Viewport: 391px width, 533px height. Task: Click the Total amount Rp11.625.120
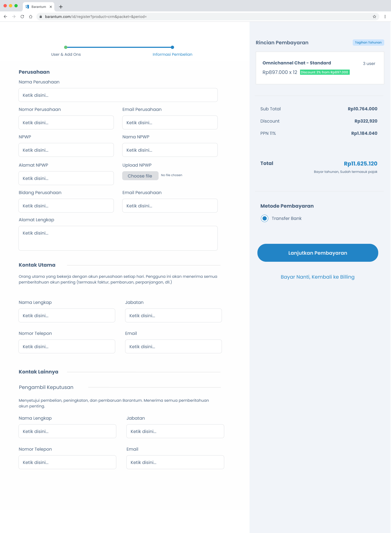click(x=361, y=164)
